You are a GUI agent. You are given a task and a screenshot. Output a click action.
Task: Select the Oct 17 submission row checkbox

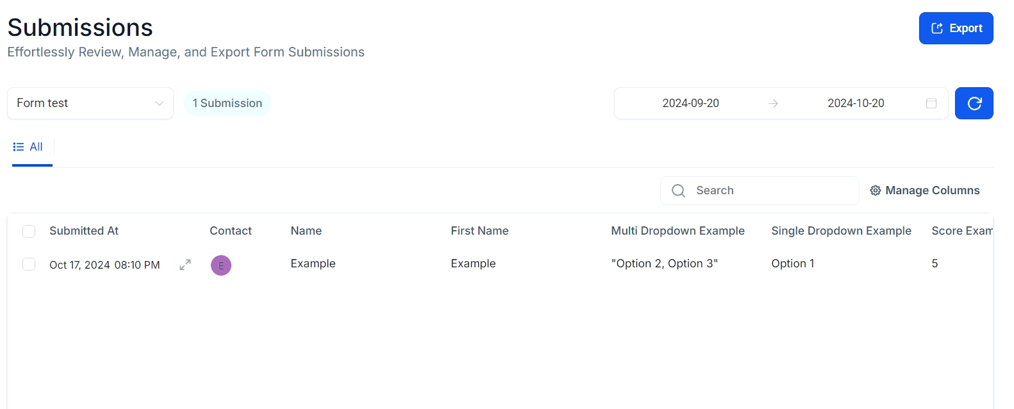(29, 264)
